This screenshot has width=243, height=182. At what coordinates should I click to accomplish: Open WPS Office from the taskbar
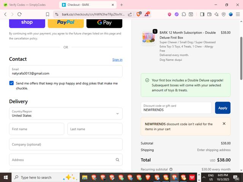[192, 177]
